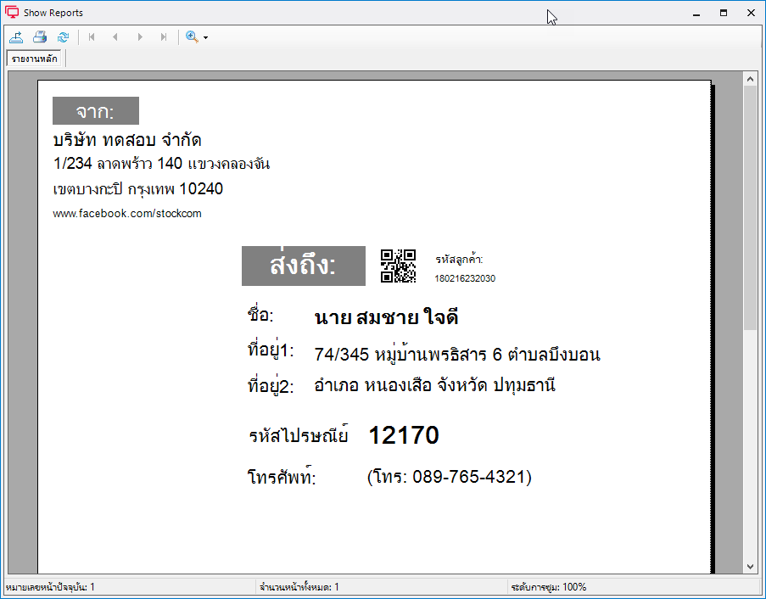766x599 pixels.
Task: Close the Show Reports window
Action: 751,14
